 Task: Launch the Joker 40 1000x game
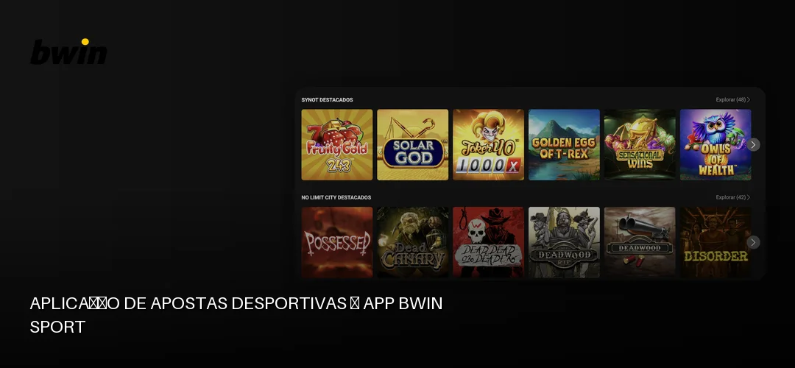(x=488, y=144)
